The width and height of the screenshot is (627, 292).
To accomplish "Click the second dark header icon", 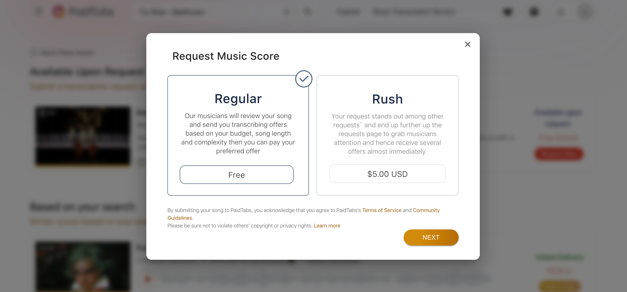I will [x=534, y=12].
